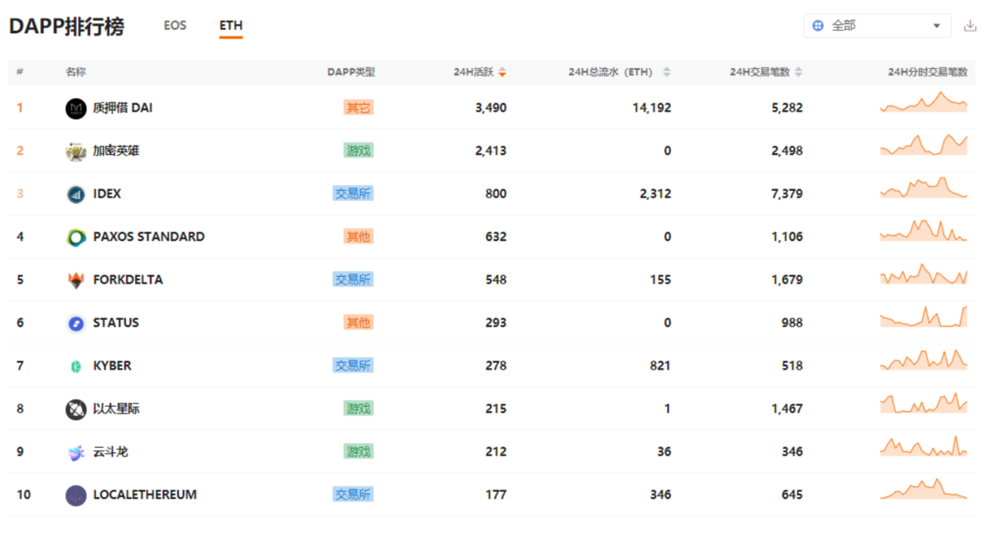Click the globe icon in the 全部 filter
The image size is (985, 535).
[818, 26]
